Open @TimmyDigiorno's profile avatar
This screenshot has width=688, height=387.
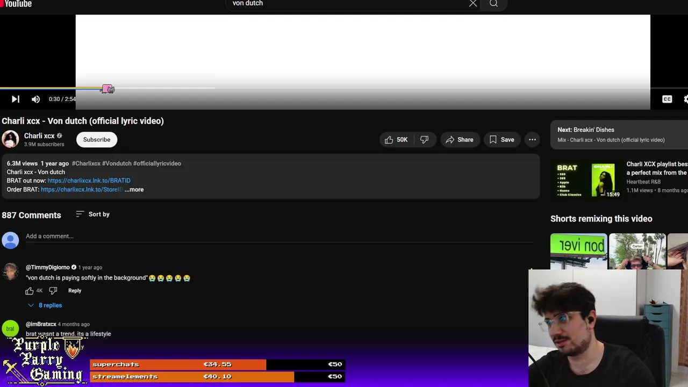coord(10,271)
